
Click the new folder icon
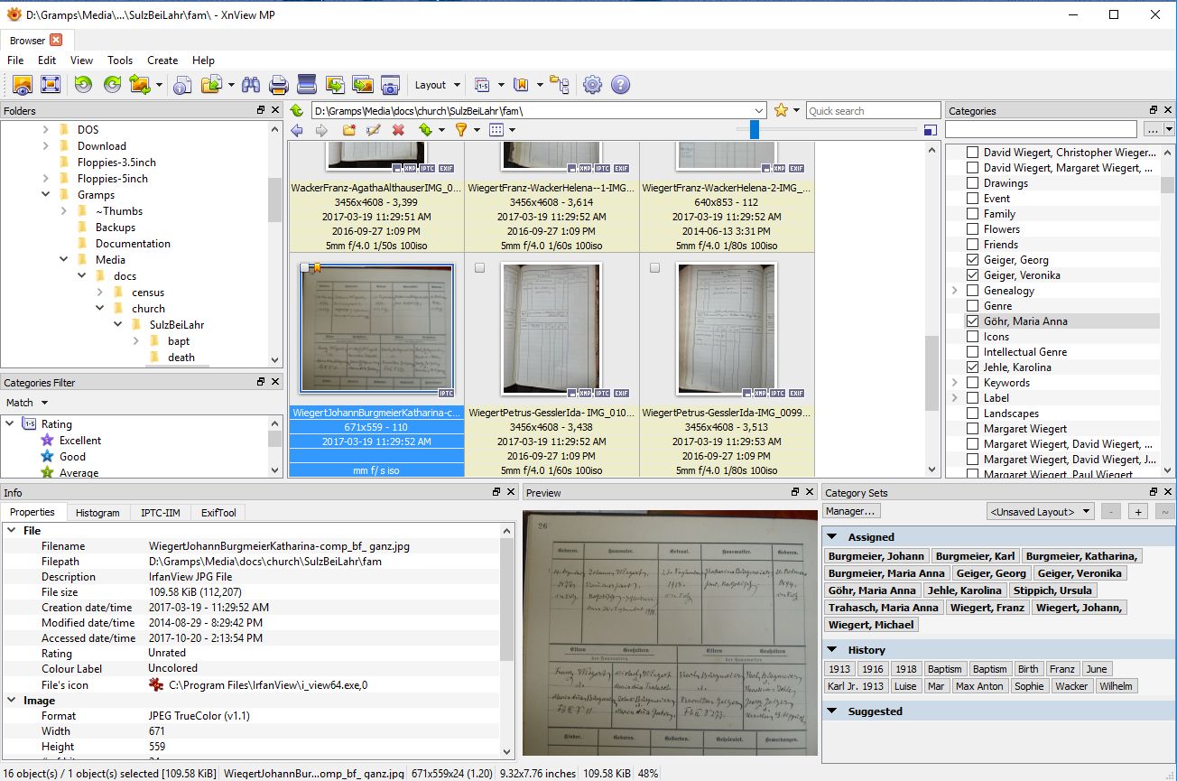(348, 130)
